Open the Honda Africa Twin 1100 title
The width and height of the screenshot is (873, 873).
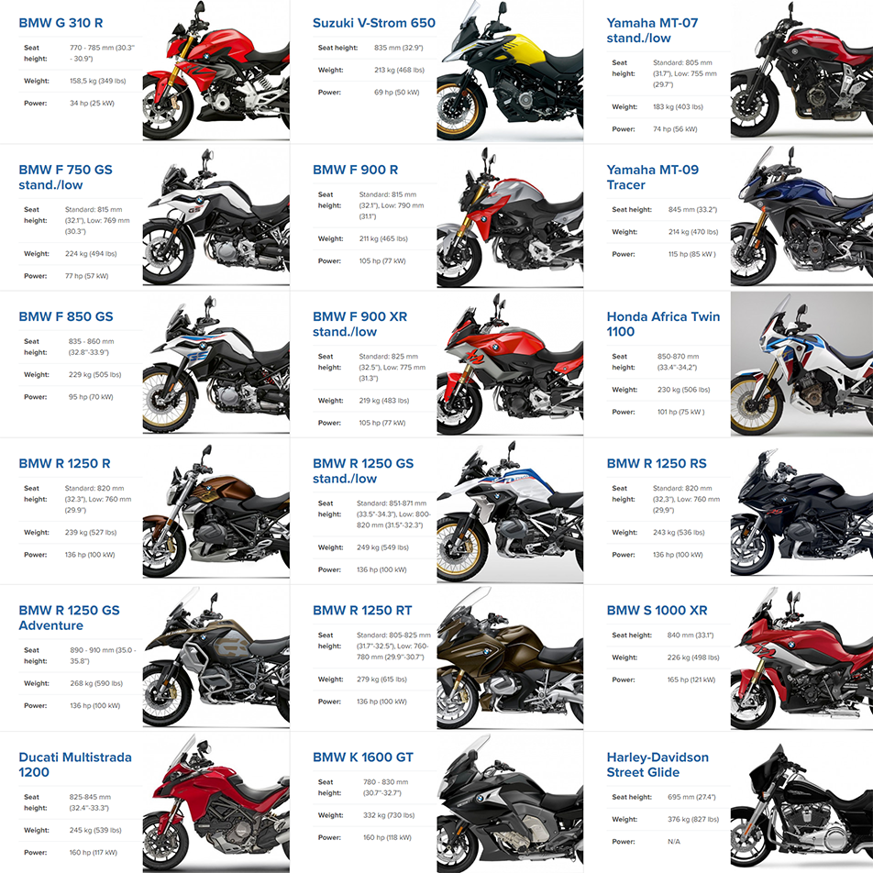663,324
